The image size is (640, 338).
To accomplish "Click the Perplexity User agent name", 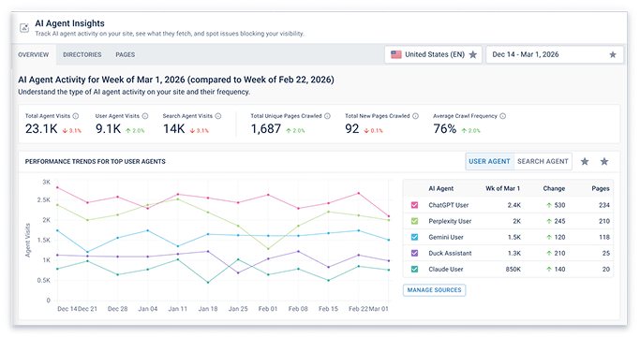I will pos(450,221).
